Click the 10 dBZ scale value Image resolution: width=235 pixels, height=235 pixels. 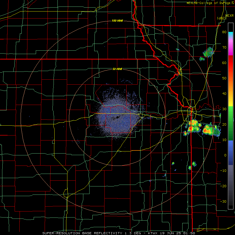(224, 140)
